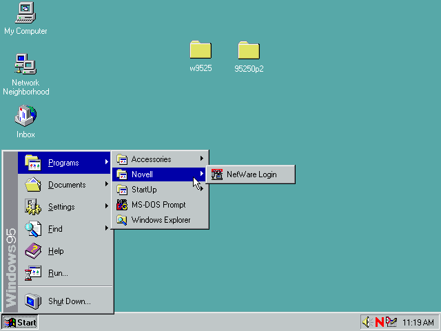
Task: Click the Documents folder icon
Action: coord(33,185)
